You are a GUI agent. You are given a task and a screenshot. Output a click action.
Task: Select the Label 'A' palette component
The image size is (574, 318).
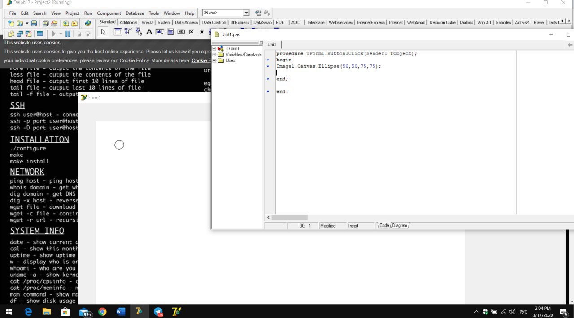pyautogui.click(x=149, y=32)
